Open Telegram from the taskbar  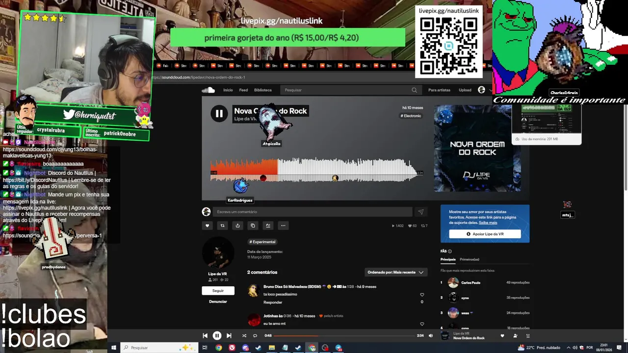tap(339, 348)
